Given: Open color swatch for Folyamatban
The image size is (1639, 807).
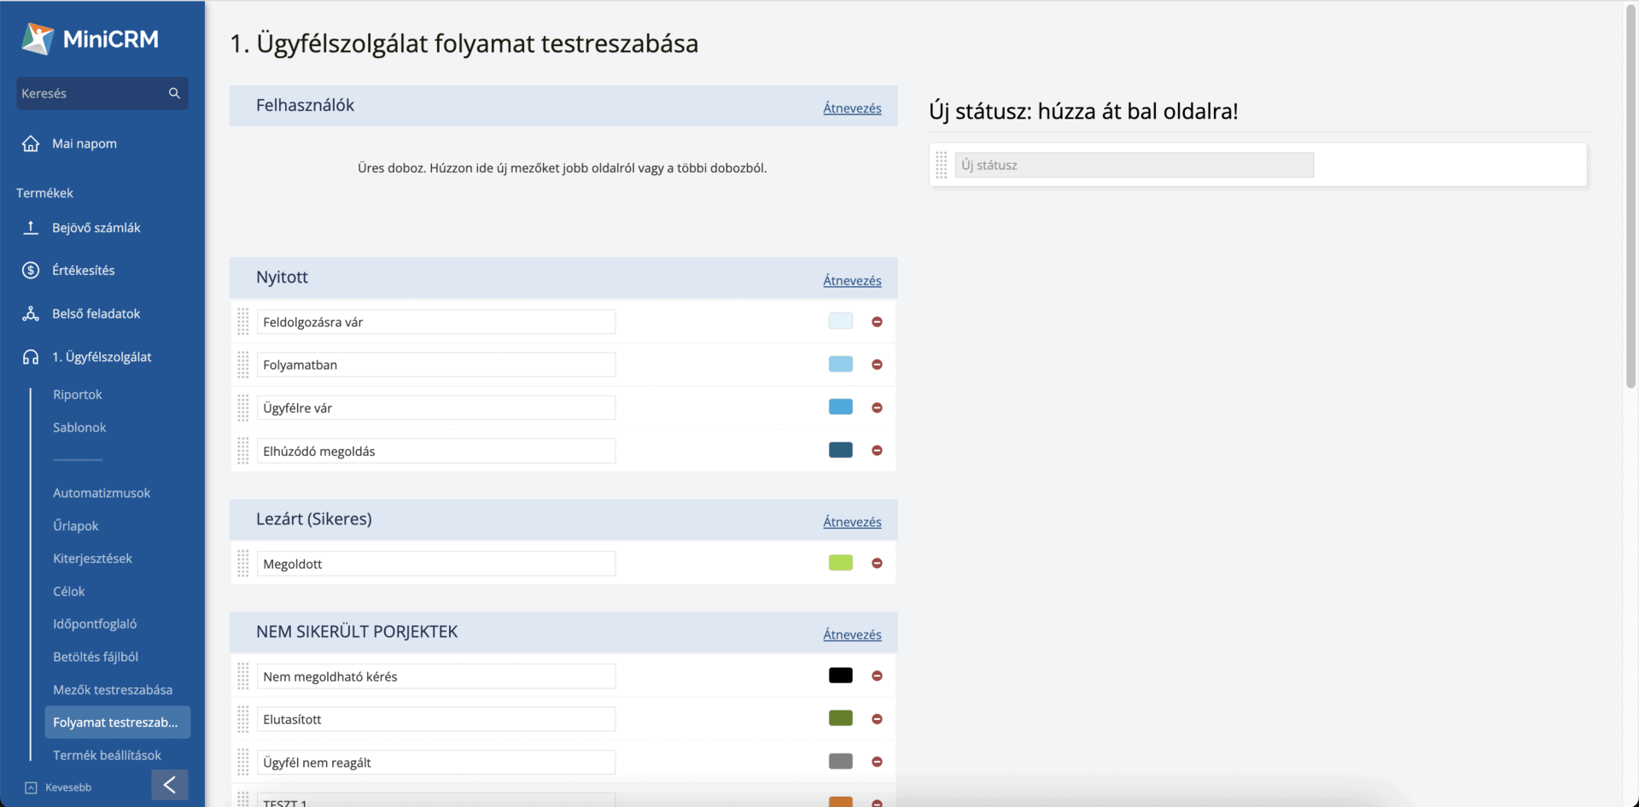Looking at the screenshot, I should pos(841,364).
